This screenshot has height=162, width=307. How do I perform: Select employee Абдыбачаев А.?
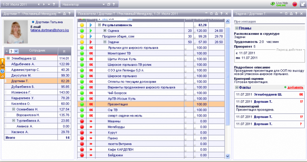coord(23,64)
